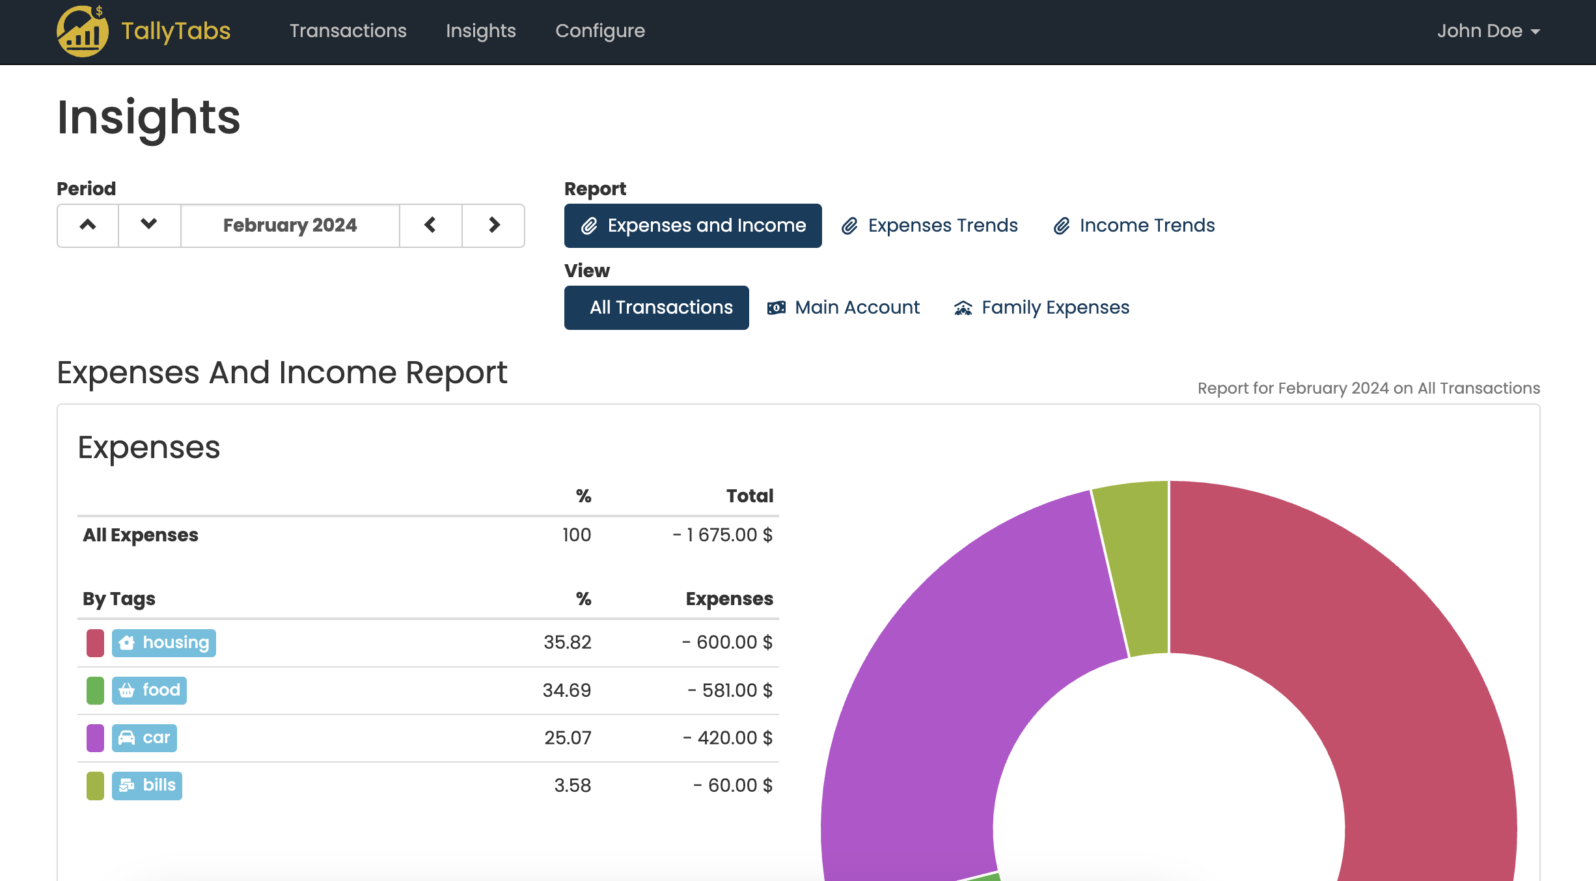Click the family icon for Family Expenses
1596x881 pixels.
[963, 308]
